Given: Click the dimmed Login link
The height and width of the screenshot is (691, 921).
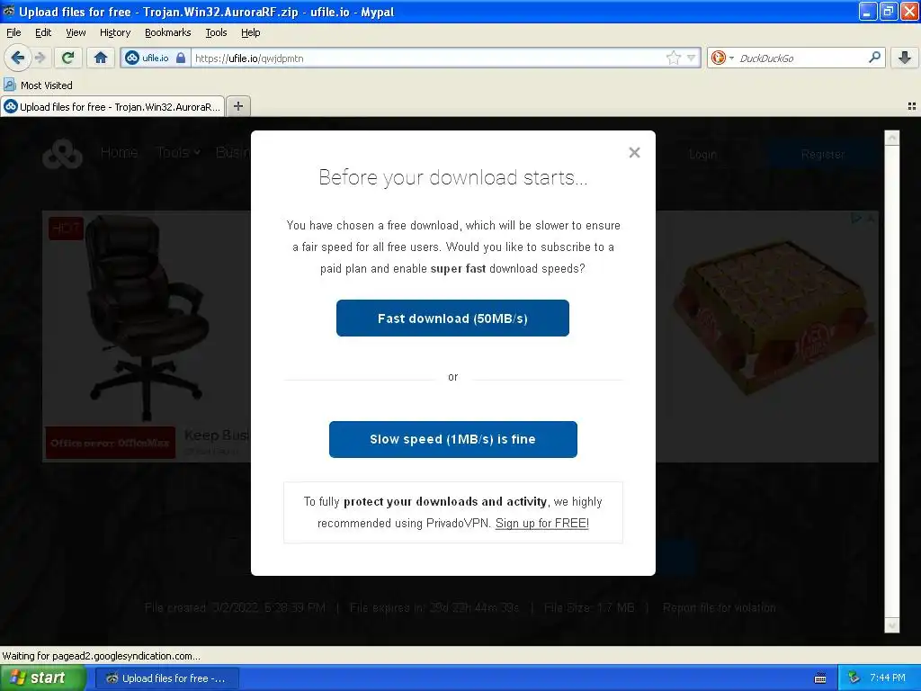Looking at the screenshot, I should (x=702, y=155).
